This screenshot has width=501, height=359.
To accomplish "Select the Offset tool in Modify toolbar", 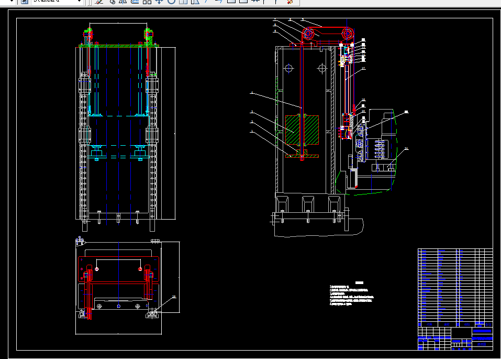I will pyautogui.click(x=135, y=1).
